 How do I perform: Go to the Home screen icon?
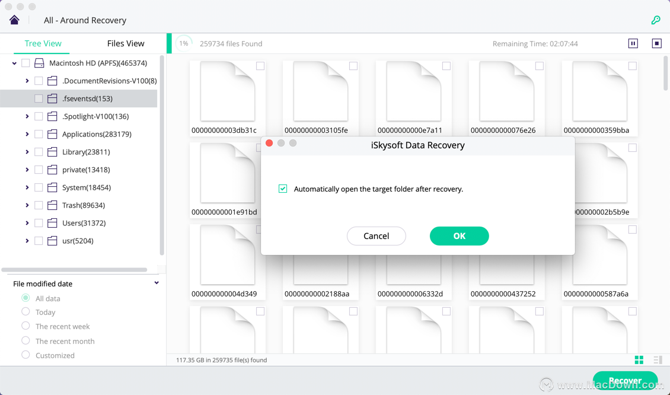[x=15, y=20]
